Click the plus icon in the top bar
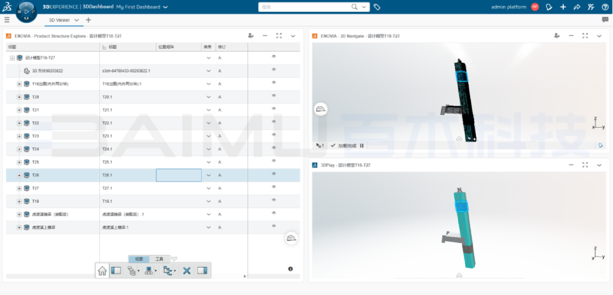 [x=563, y=7]
